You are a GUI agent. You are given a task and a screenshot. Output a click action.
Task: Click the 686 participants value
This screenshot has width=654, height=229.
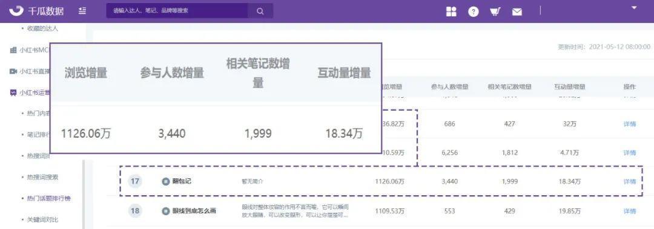(449, 124)
